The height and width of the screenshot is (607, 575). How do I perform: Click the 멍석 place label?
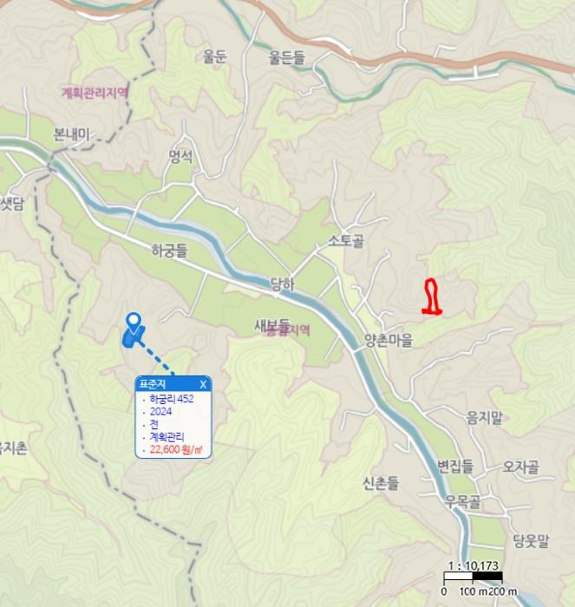pyautogui.click(x=180, y=156)
